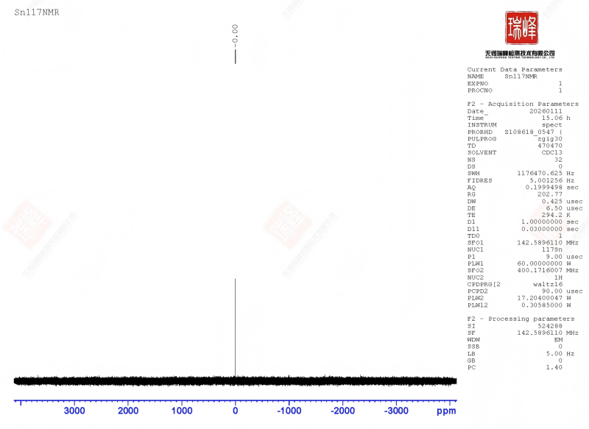Click the -0.00 peak label above the spectrum
589x429 pixels.
[x=235, y=35]
